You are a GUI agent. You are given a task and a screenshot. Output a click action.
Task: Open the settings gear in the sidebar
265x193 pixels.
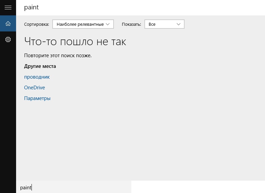point(8,39)
